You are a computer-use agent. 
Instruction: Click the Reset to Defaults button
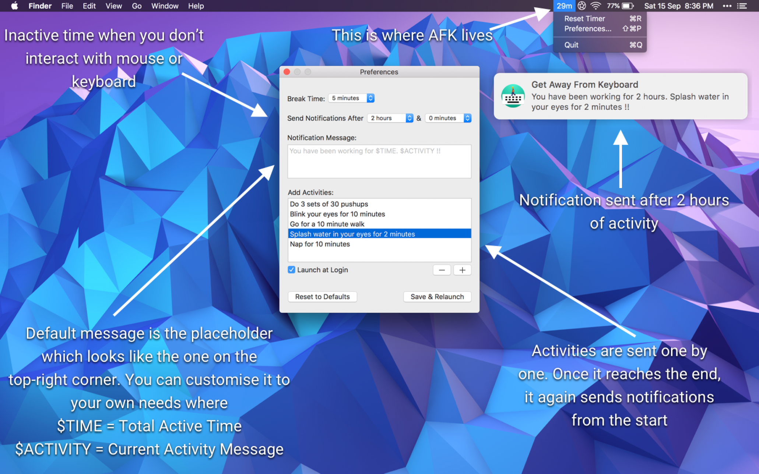coord(322,297)
